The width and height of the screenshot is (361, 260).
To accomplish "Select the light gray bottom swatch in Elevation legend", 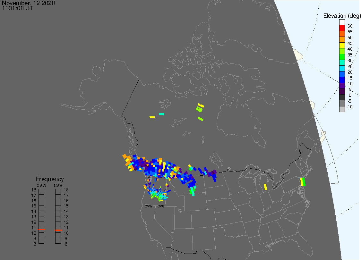I will 342,109.
